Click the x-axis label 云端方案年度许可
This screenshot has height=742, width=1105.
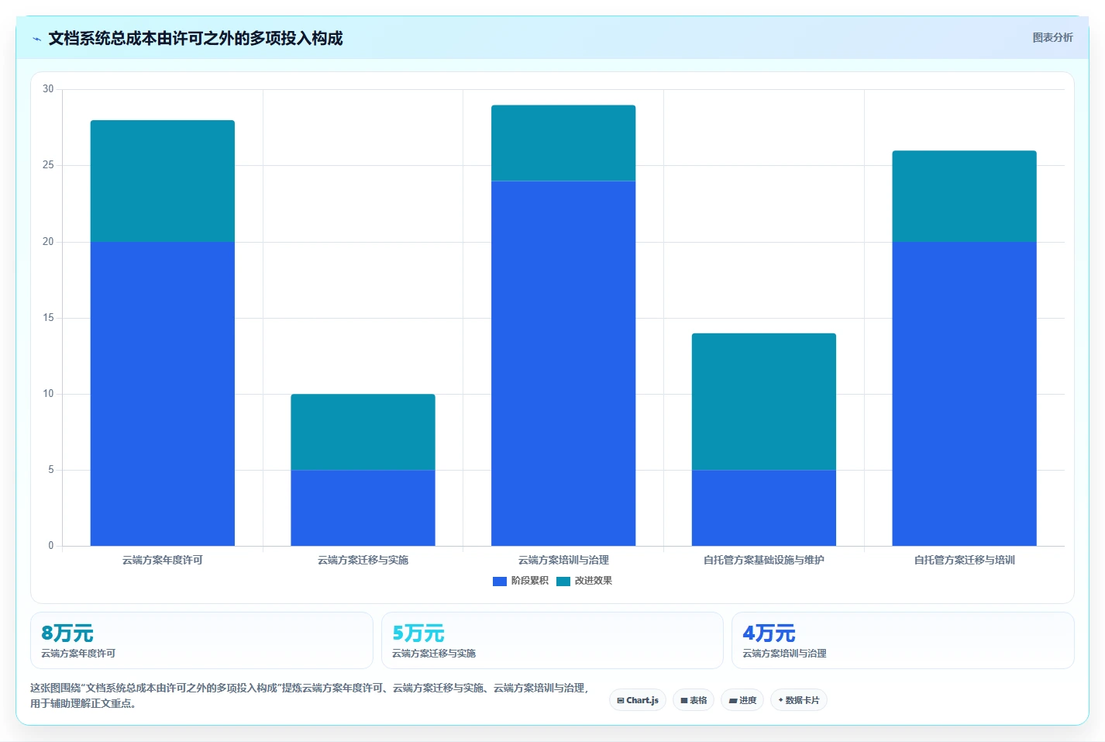coord(163,560)
